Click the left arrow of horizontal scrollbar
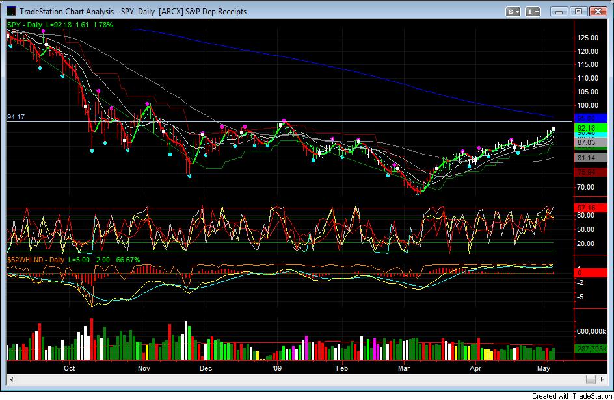Viewport: 614px width, 400px height. click(x=12, y=379)
